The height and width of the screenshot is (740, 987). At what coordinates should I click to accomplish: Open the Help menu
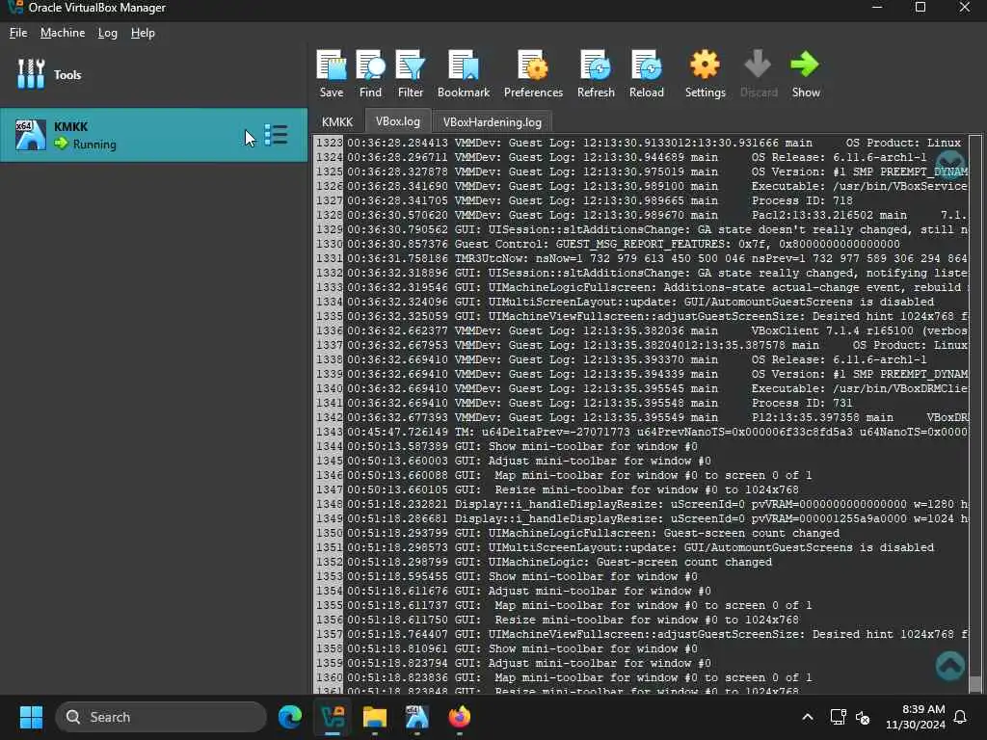click(143, 33)
